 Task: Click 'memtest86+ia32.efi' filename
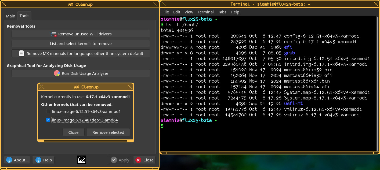(x=308, y=75)
